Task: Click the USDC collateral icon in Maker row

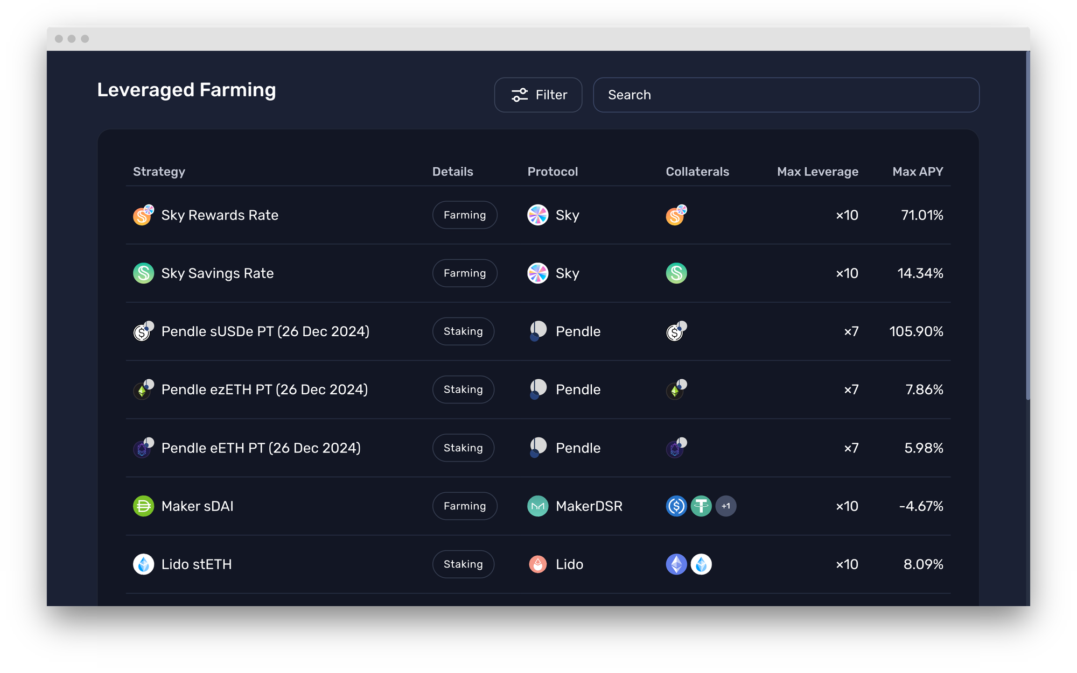Action: (676, 506)
